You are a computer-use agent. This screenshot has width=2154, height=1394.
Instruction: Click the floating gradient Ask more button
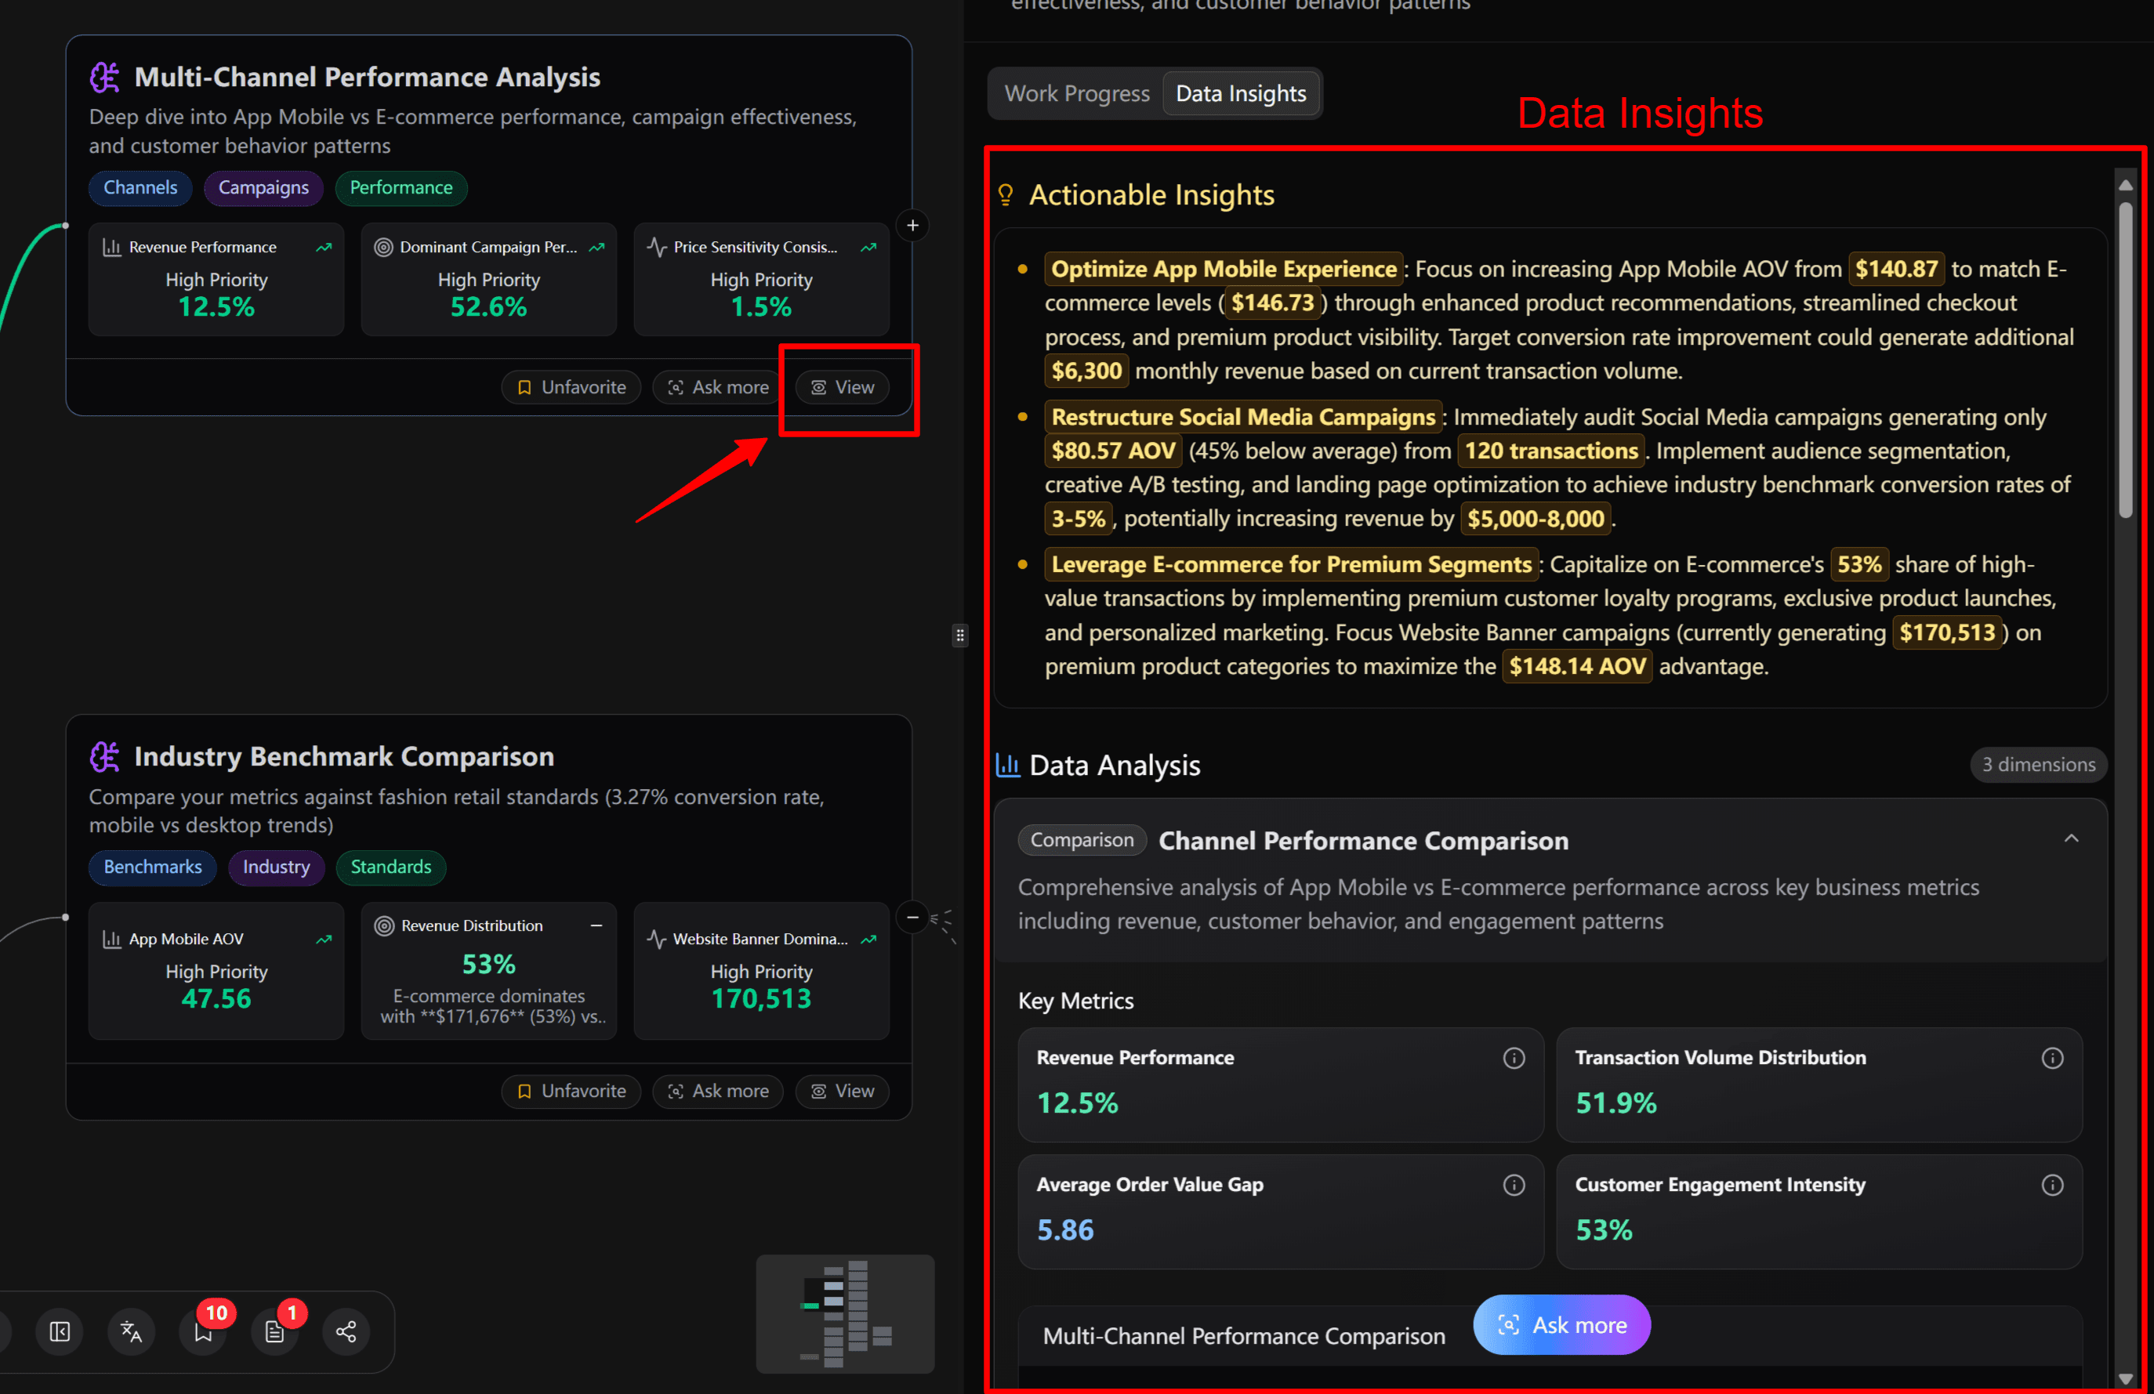(x=1561, y=1325)
